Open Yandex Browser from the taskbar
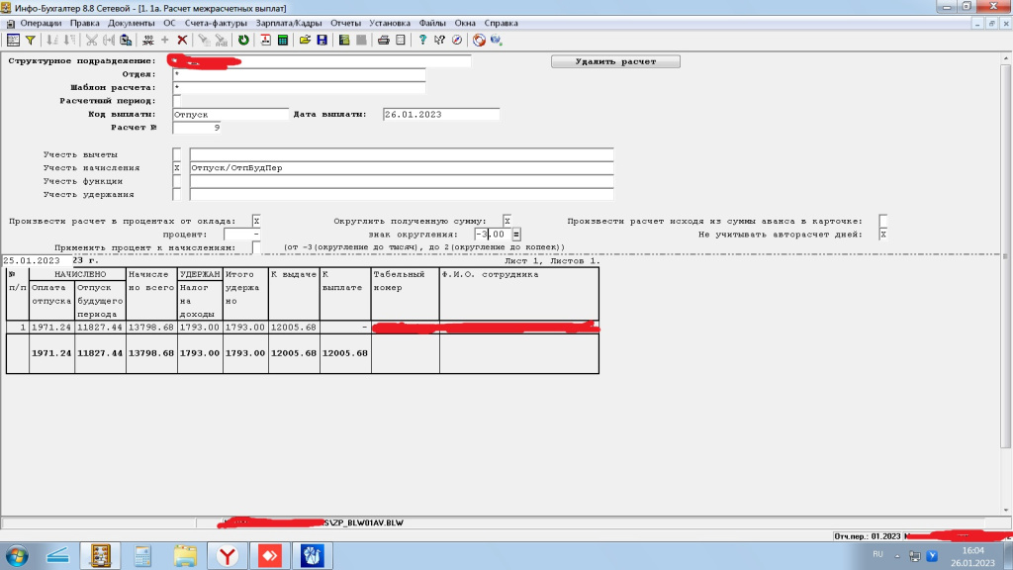 click(x=229, y=554)
